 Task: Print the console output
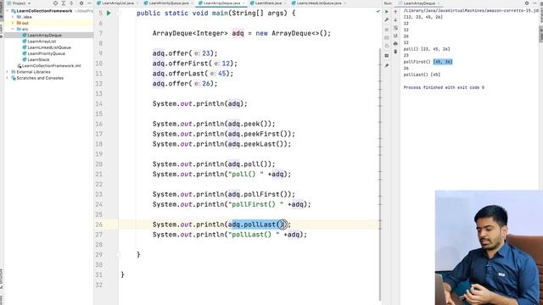pos(395,43)
